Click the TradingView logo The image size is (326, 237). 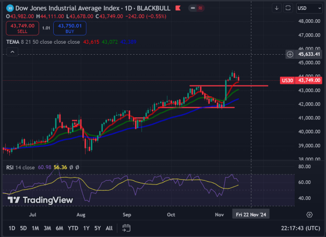40,200
